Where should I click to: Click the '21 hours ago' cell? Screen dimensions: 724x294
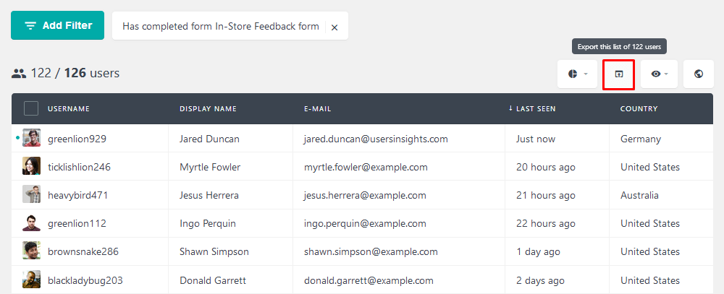pos(546,195)
